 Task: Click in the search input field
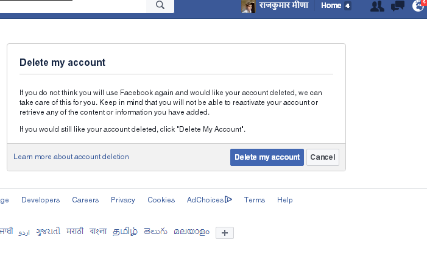(73, 5)
